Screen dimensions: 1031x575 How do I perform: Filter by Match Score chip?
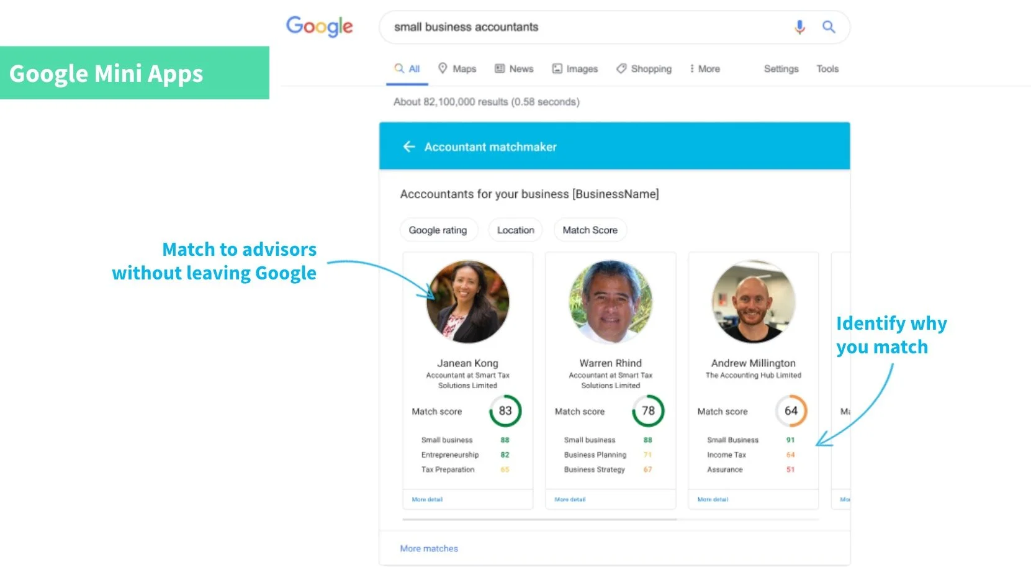point(590,230)
